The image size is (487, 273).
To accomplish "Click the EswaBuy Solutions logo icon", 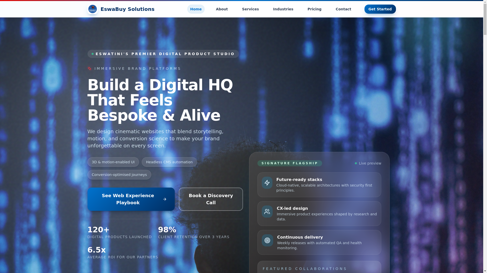I will (92, 9).
